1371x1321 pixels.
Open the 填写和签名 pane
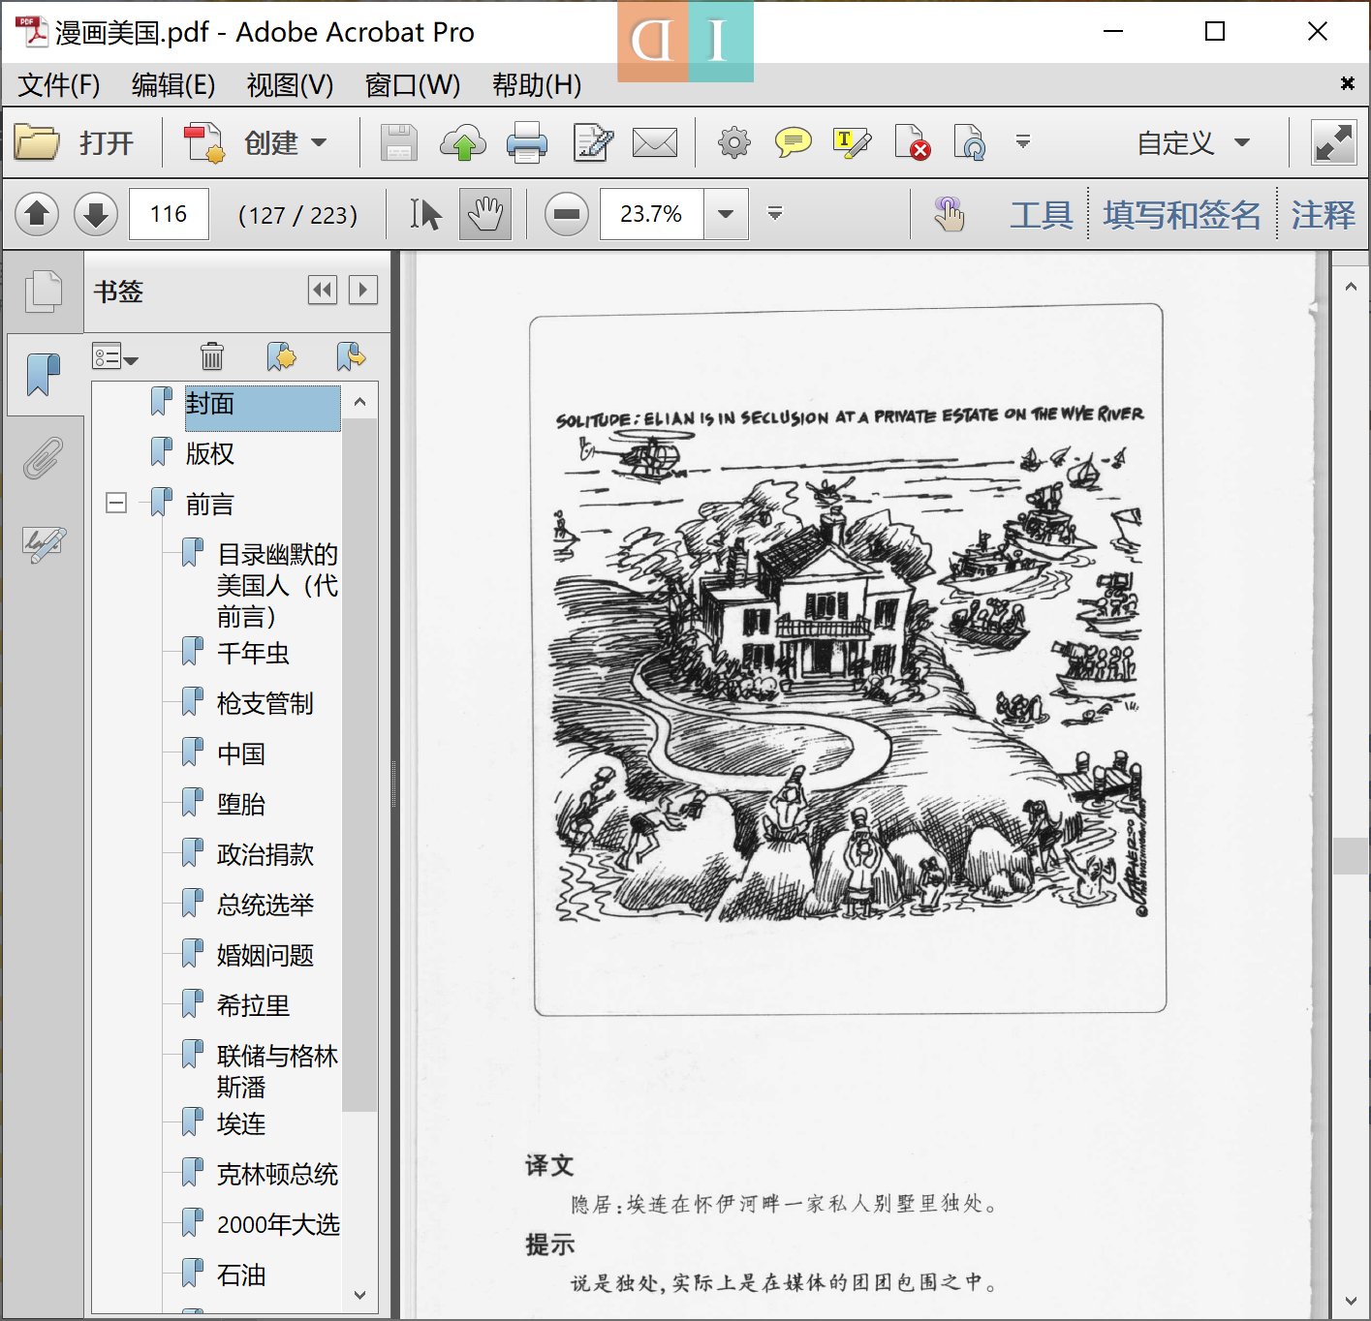pyautogui.click(x=1182, y=214)
